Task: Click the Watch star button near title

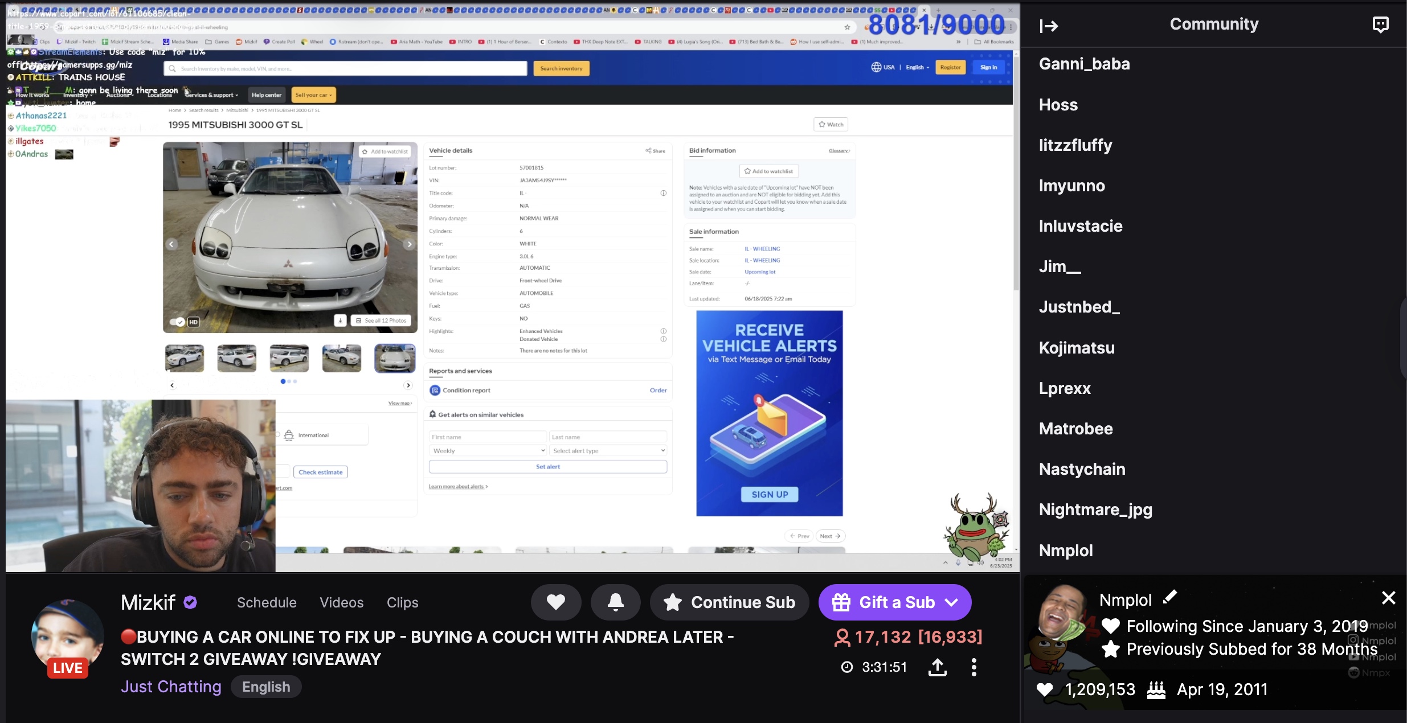Action: (x=831, y=124)
